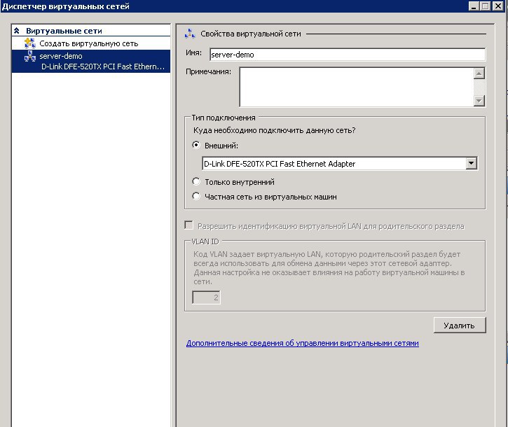Open the D-Link adapter dropdown
This screenshot has height=427, width=508.
pyautogui.click(x=471, y=164)
